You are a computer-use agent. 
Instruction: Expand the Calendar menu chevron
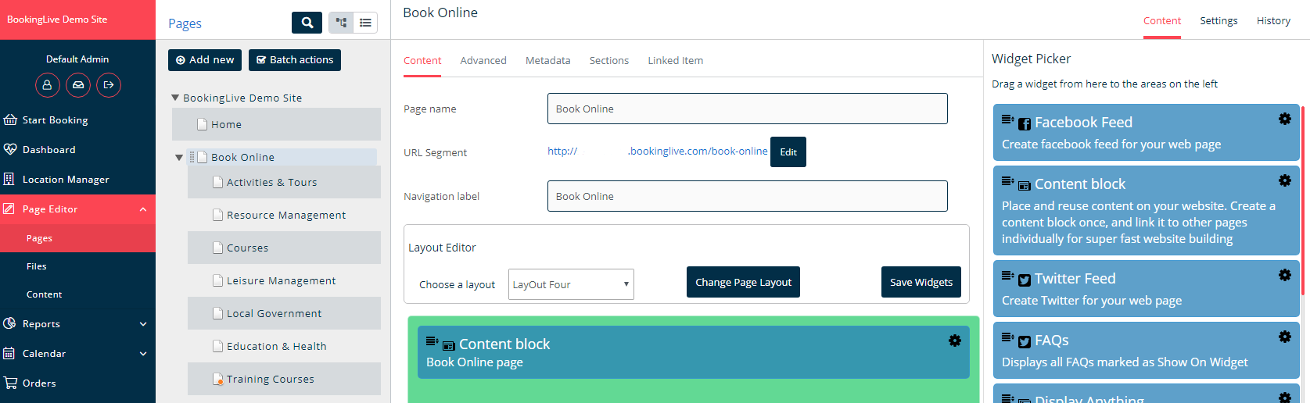143,354
